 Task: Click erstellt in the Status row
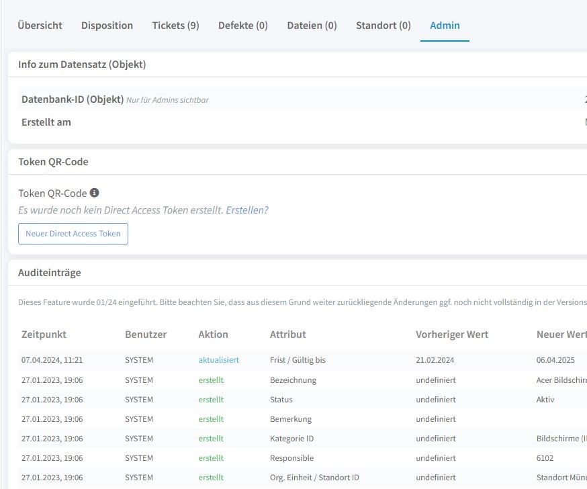(211, 400)
